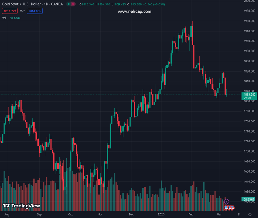Viewport: 258px width, 218px height.
Task: Click the 2023 label on time axis
Action: click(161, 215)
